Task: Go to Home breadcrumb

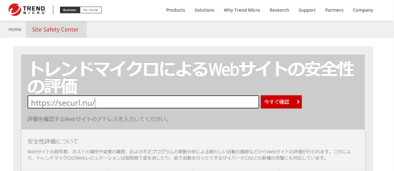Action: 15,29
